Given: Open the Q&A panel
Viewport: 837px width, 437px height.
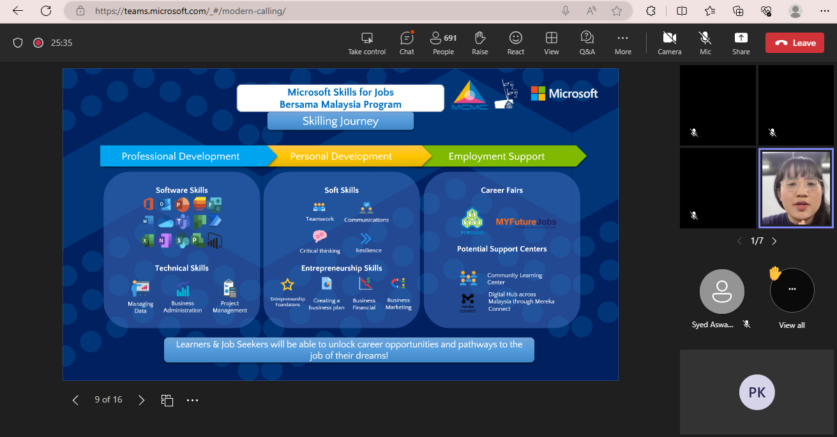Looking at the screenshot, I should click(x=587, y=43).
